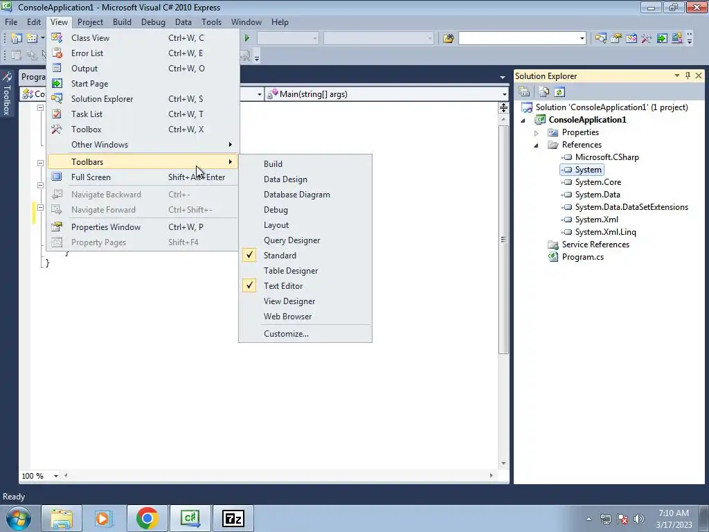Click the Add New Item toolbar icon

point(32,39)
